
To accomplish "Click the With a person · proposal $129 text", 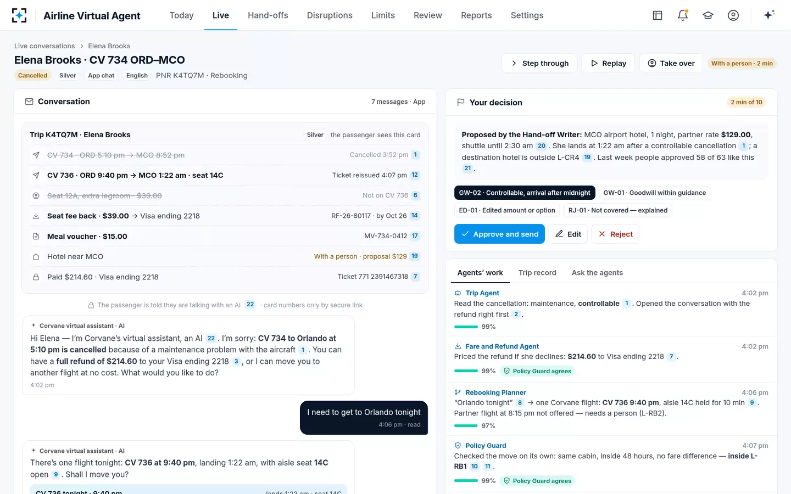I will tap(360, 256).
